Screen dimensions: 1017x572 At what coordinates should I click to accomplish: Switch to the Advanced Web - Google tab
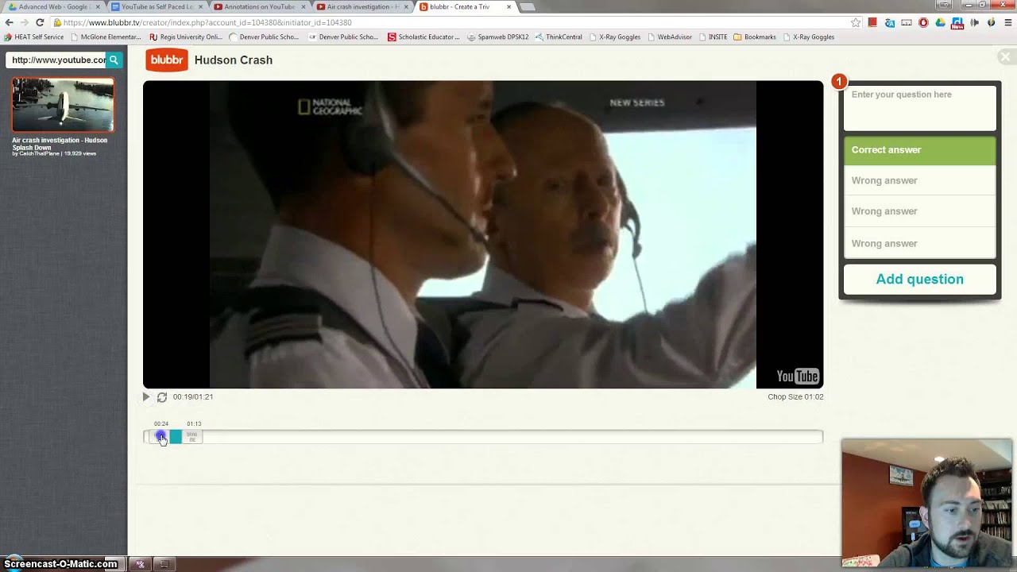coord(52,7)
